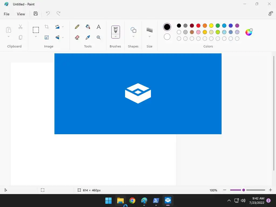276x207 pixels.
Task: Expand the Brushes dropdown chevron
Action: pos(115,36)
